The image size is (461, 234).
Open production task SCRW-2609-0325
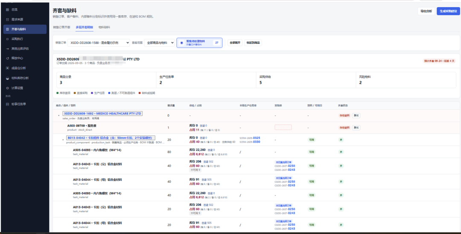point(250,138)
